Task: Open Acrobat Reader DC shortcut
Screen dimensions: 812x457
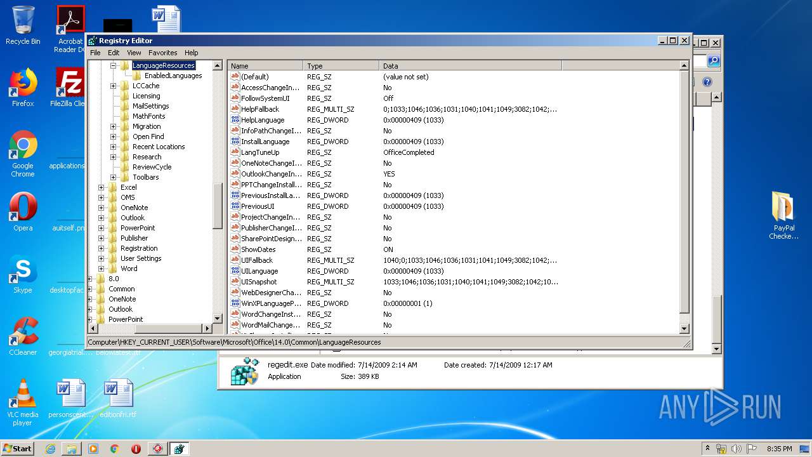Action: tap(70, 29)
